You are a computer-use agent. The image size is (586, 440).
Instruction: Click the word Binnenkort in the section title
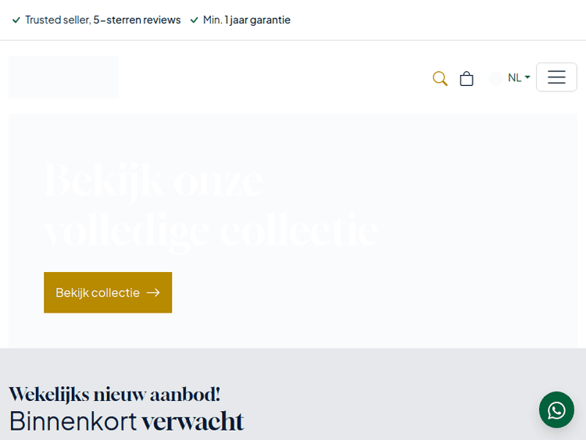click(x=73, y=421)
